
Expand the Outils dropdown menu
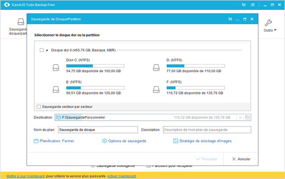(x=275, y=30)
